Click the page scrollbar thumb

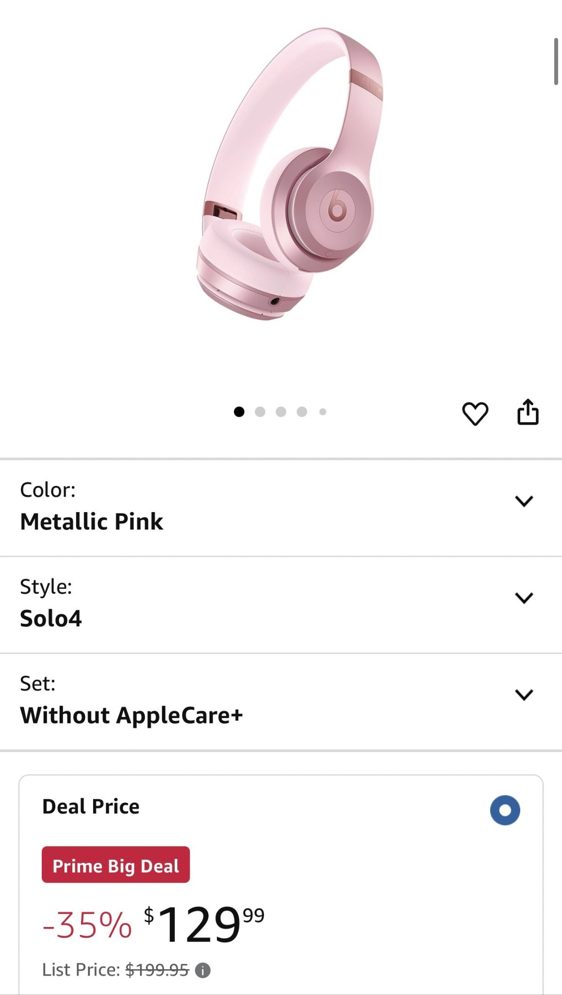[556, 61]
